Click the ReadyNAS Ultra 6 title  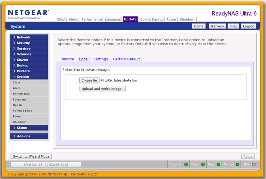(234, 13)
